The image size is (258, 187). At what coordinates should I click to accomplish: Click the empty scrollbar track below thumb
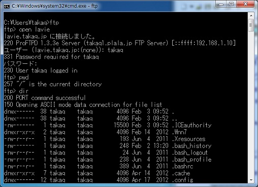click(251, 104)
